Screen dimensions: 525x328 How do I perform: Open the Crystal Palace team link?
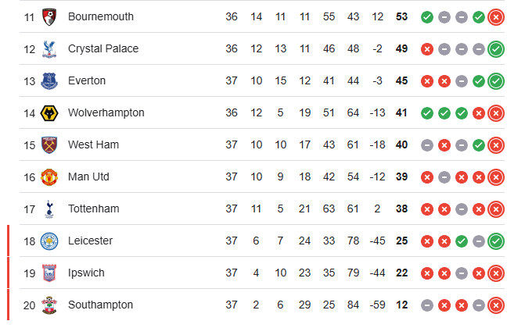click(103, 48)
